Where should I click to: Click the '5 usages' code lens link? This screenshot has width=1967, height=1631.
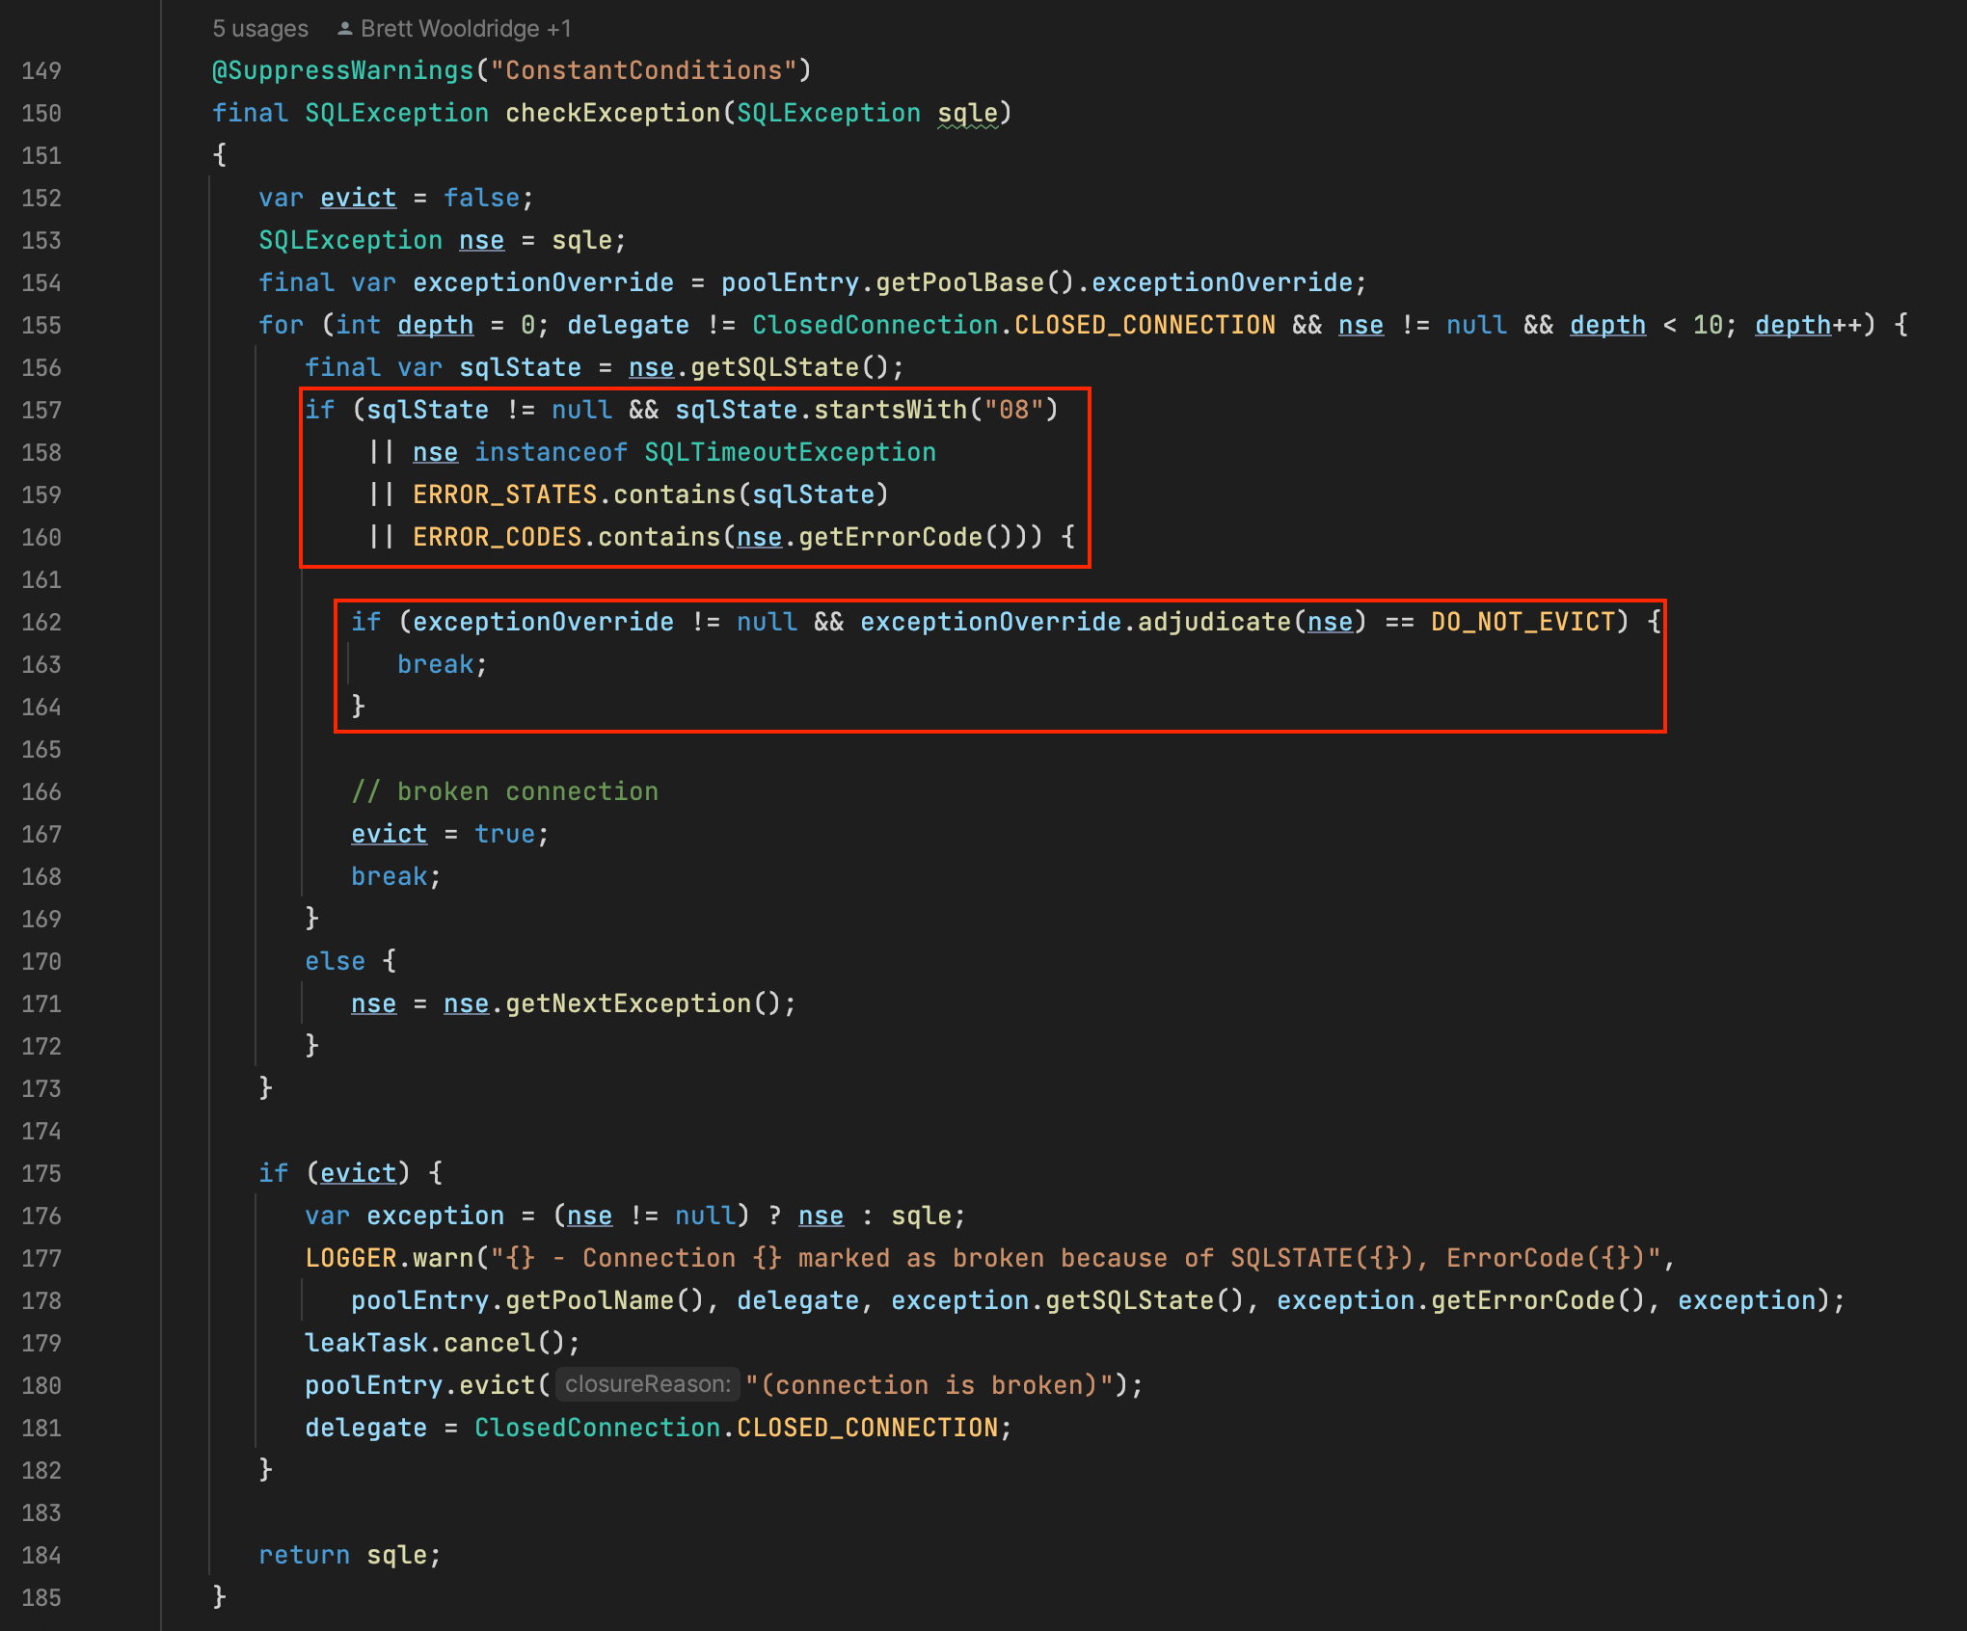(x=258, y=28)
